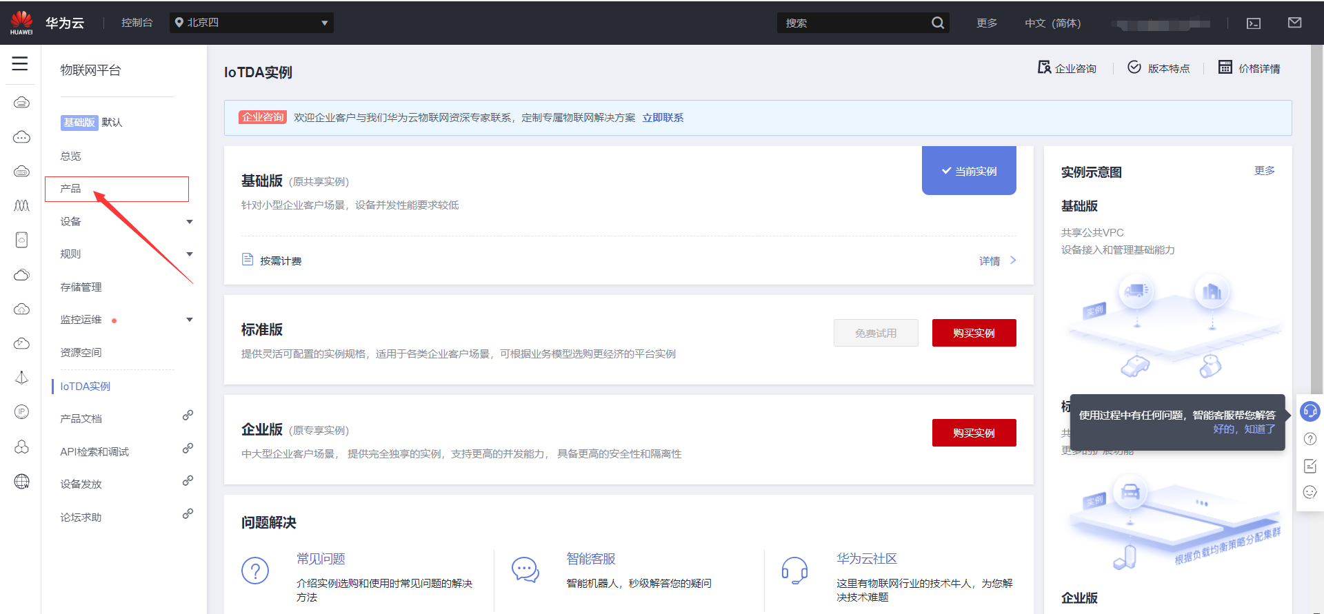Image resolution: width=1324 pixels, height=614 pixels.
Task: Click 购买实例 button for 企业版
Action: tap(974, 433)
